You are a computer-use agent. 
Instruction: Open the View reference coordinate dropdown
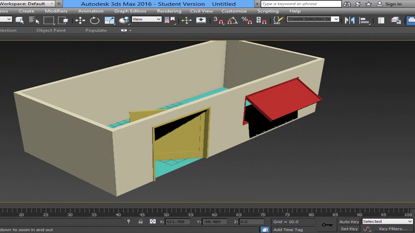click(x=147, y=19)
